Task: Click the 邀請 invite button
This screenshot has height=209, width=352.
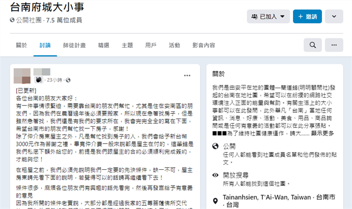Action: pyautogui.click(x=307, y=17)
